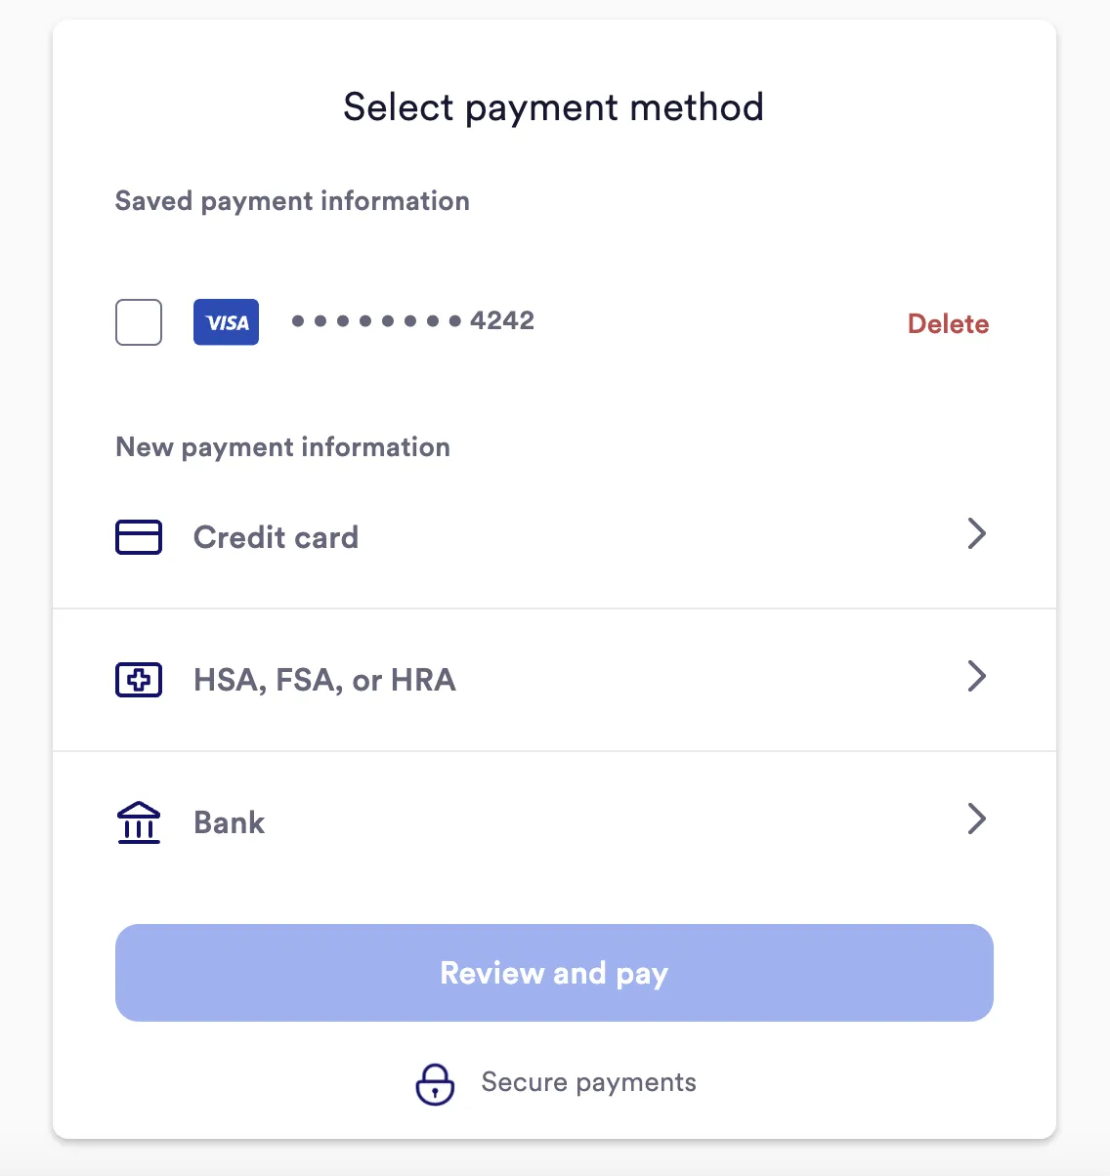The width and height of the screenshot is (1110, 1176).
Task: Click the Review and pay button
Action: [554, 973]
